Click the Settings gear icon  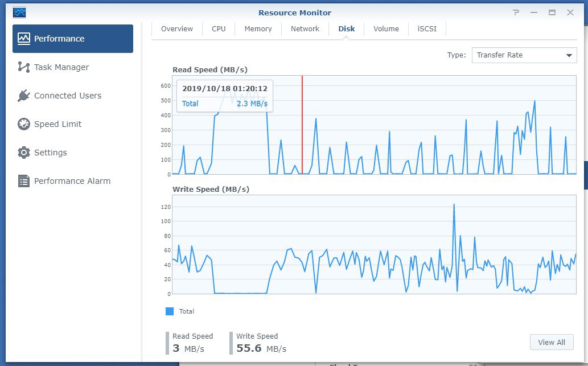[24, 153]
